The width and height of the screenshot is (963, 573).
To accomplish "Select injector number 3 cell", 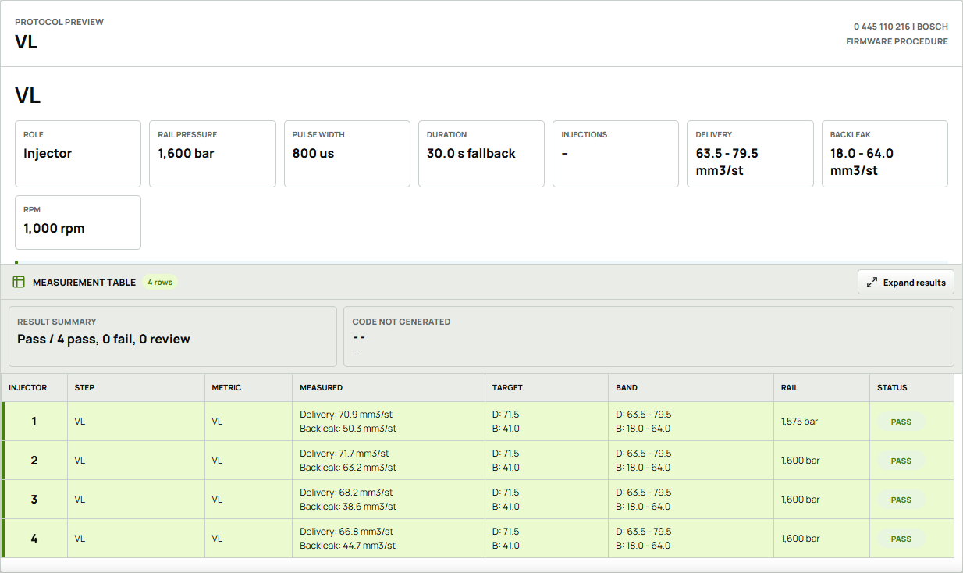I will [34, 500].
